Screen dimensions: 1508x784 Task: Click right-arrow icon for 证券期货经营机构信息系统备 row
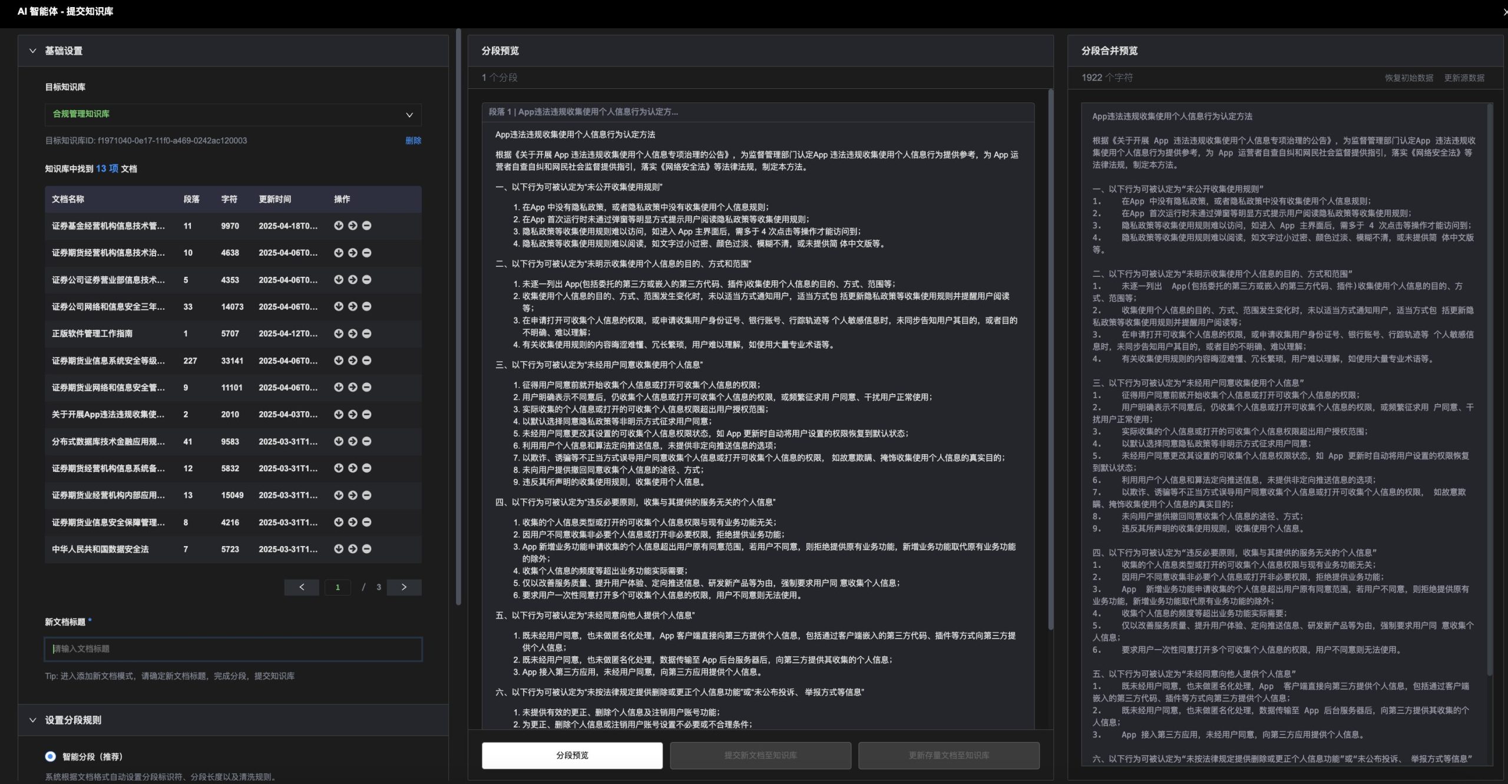pos(352,468)
